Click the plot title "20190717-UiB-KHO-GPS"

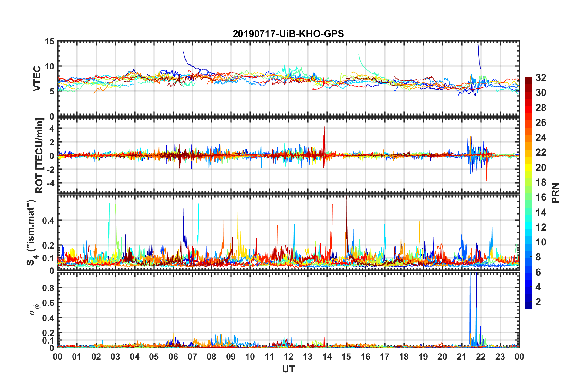coord(288,34)
